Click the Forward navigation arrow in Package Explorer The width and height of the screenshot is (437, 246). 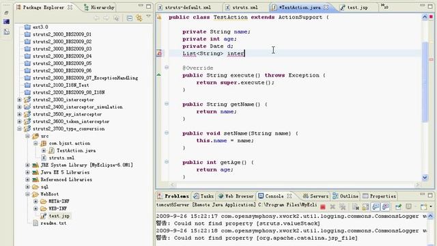[107, 18]
